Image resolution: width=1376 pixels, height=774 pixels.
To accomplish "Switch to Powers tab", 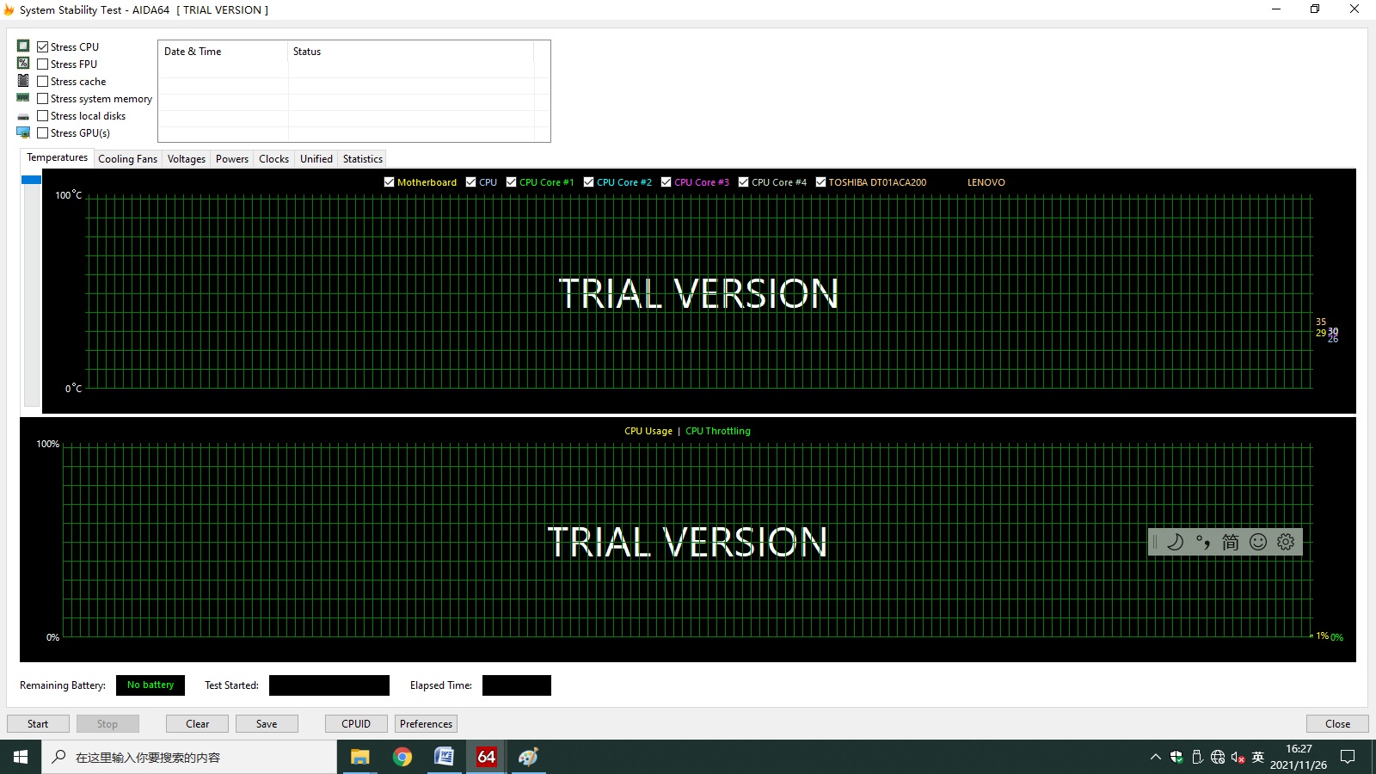I will pyautogui.click(x=232, y=158).
